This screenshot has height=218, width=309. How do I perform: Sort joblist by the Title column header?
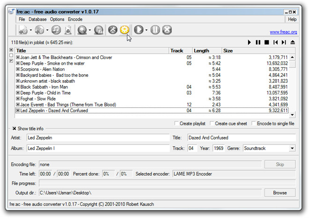pyautogui.click(x=92, y=51)
